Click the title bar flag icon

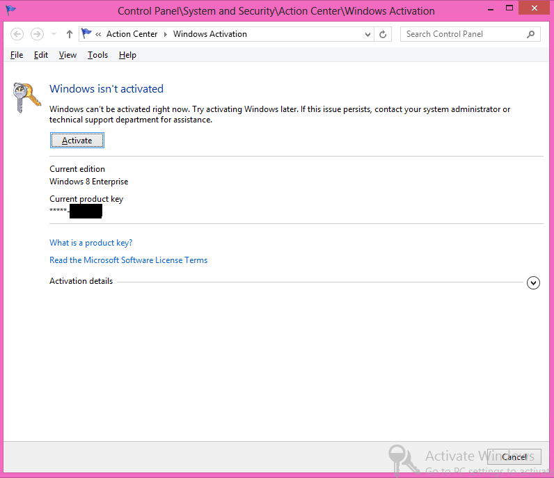pyautogui.click(x=10, y=10)
